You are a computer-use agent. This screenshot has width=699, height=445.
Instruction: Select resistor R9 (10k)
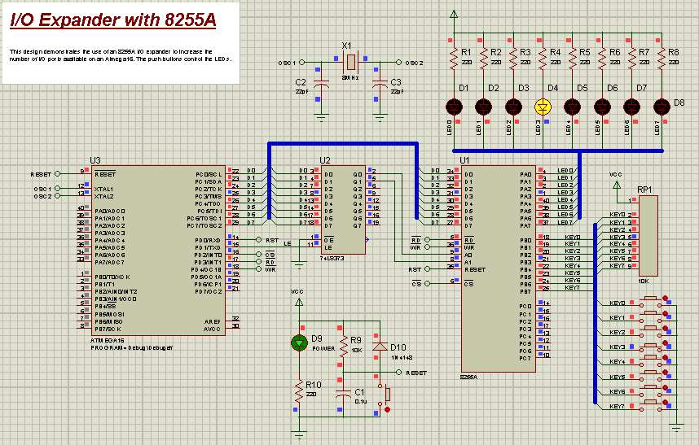[x=344, y=345]
